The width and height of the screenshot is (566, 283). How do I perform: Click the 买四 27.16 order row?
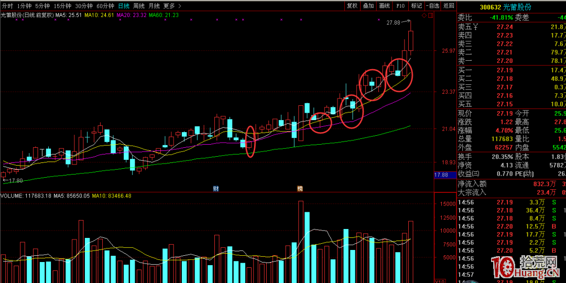(x=511, y=96)
